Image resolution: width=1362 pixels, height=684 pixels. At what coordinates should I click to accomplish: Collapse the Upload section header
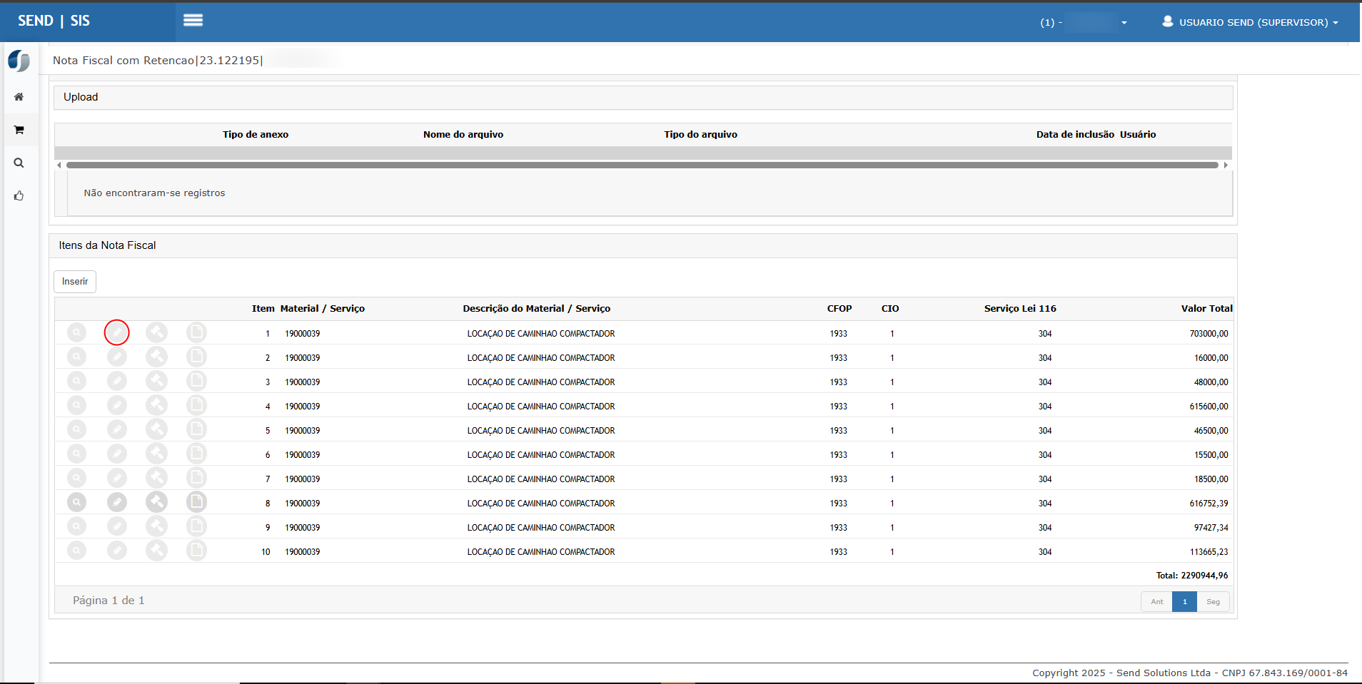coord(81,97)
